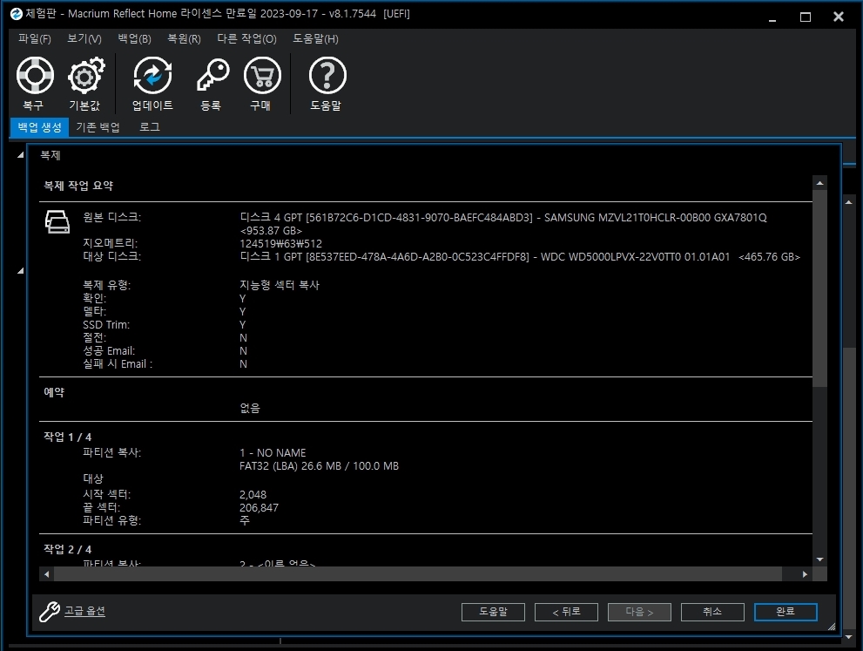Image resolution: width=863 pixels, height=651 pixels.
Task: Open the 도움말 question mark toolbar icon
Action: tap(327, 76)
